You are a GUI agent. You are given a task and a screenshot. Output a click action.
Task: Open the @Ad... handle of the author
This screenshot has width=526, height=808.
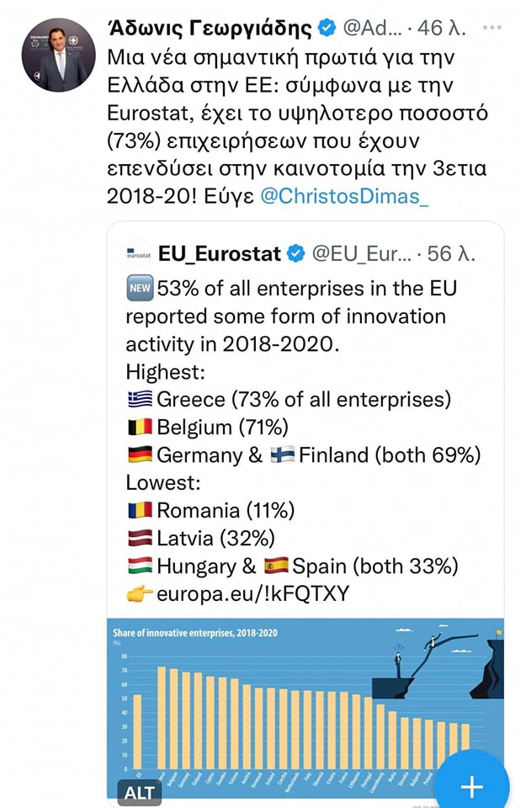[372, 28]
